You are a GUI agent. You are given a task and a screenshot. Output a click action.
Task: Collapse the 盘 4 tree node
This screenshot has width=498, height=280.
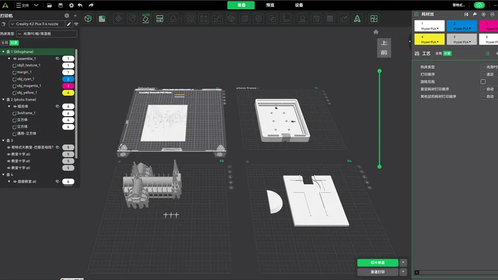(4, 175)
